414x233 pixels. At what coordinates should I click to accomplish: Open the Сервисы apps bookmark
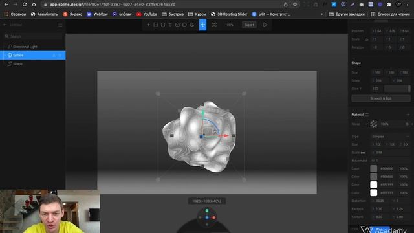click(15, 14)
